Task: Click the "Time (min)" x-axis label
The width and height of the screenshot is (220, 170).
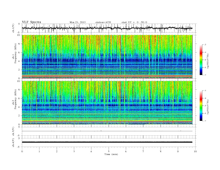Action: pos(111,154)
